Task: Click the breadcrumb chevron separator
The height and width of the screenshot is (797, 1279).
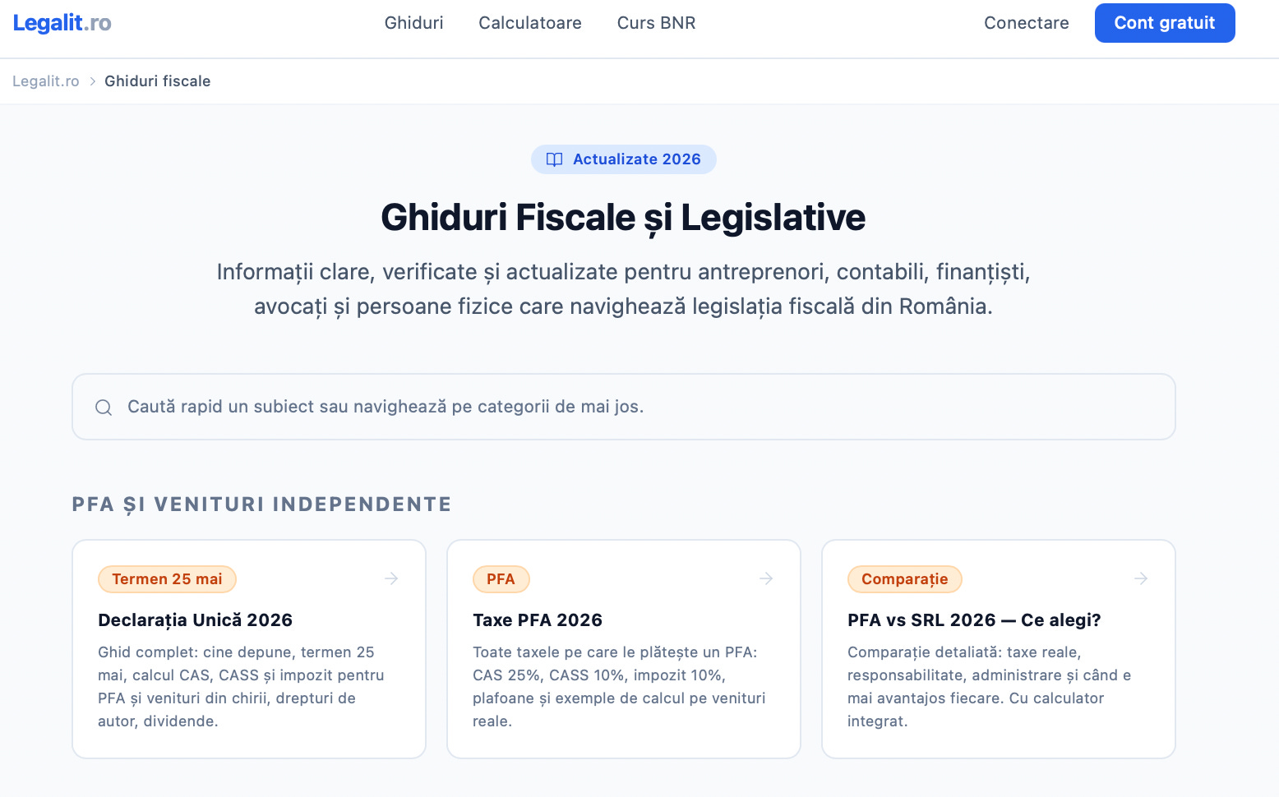Action: 92,81
